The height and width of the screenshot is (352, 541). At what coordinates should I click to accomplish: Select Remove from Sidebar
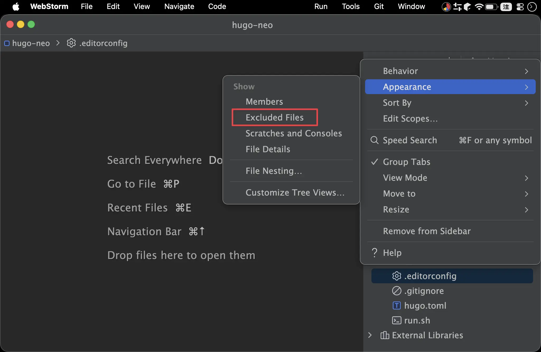point(450,231)
